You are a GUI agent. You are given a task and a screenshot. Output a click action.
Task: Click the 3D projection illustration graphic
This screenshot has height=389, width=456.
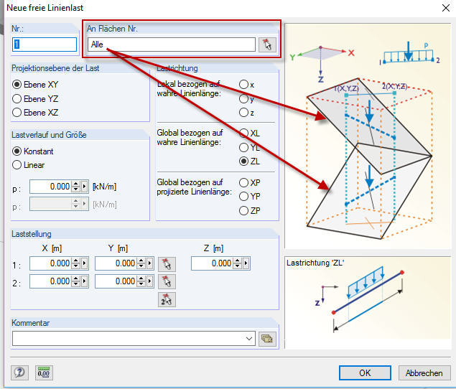pyautogui.click(x=368, y=136)
